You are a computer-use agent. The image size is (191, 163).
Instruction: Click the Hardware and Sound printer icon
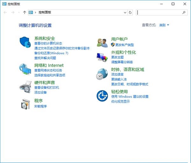[25, 86]
